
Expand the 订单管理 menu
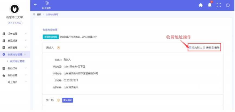[15, 34]
